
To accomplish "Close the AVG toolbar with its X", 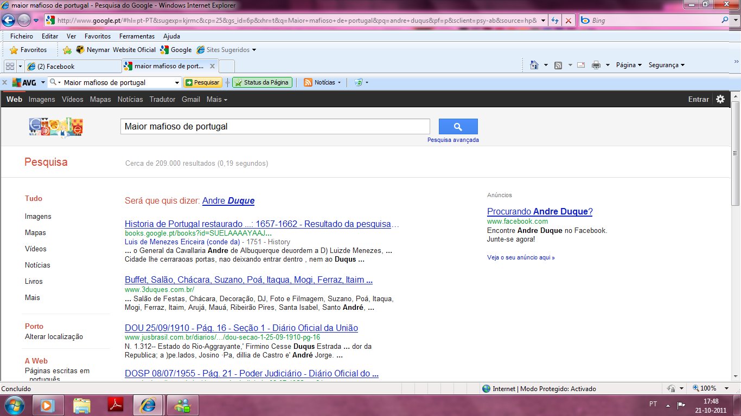I will point(4,82).
